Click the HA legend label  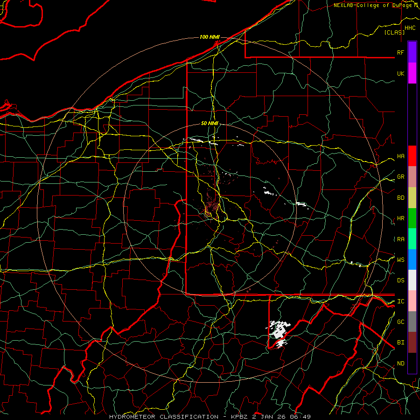tap(400, 156)
